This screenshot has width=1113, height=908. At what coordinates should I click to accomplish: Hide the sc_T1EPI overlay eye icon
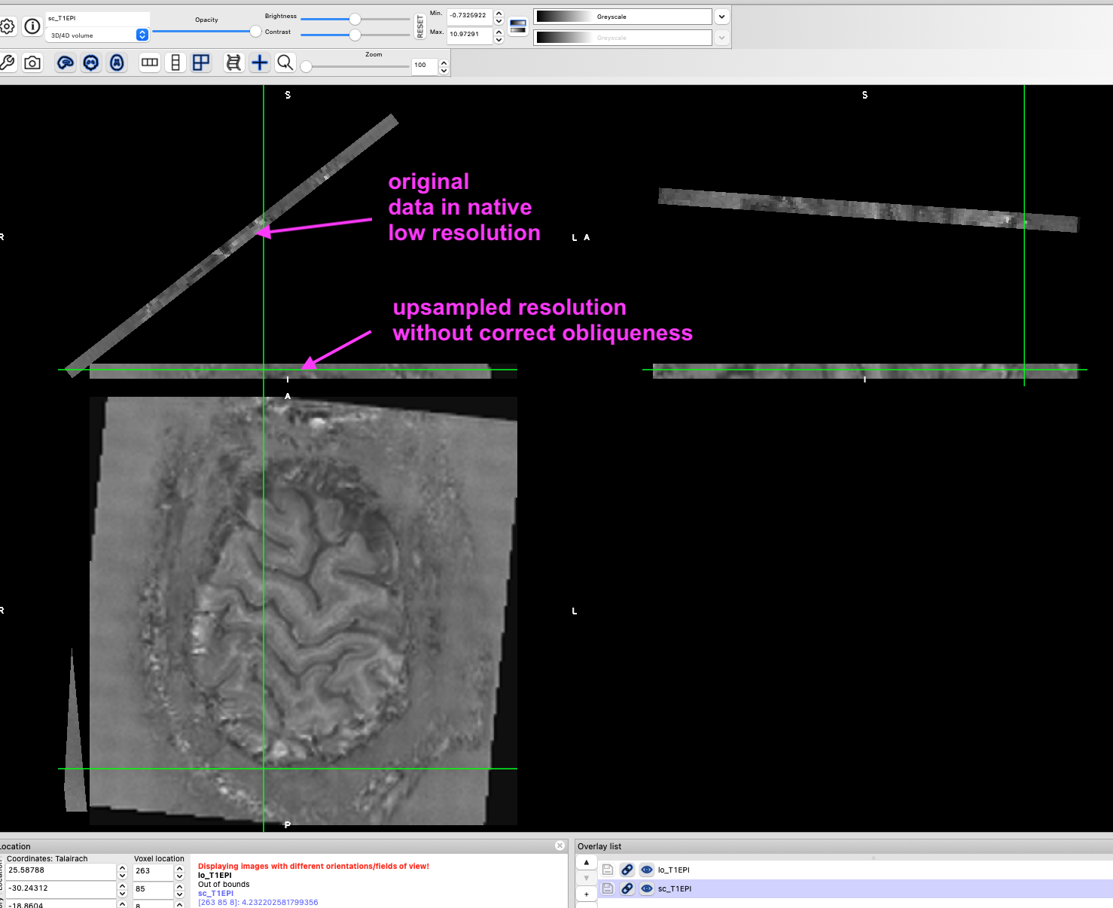[646, 888]
